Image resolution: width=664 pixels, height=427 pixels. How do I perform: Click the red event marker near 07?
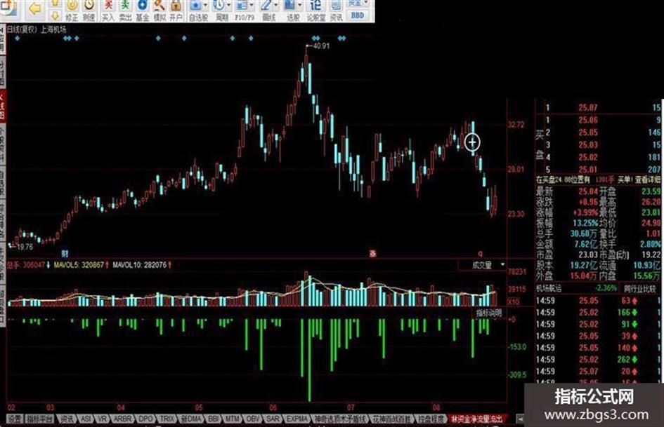(372, 253)
